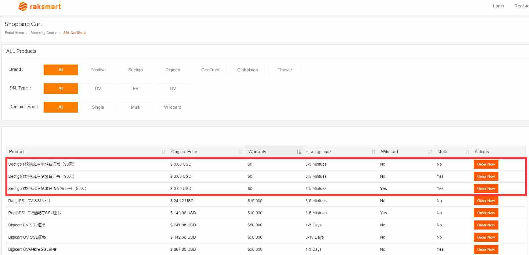Order RapidSSL DV SSL证书
The image size is (529, 255).
tap(486, 201)
